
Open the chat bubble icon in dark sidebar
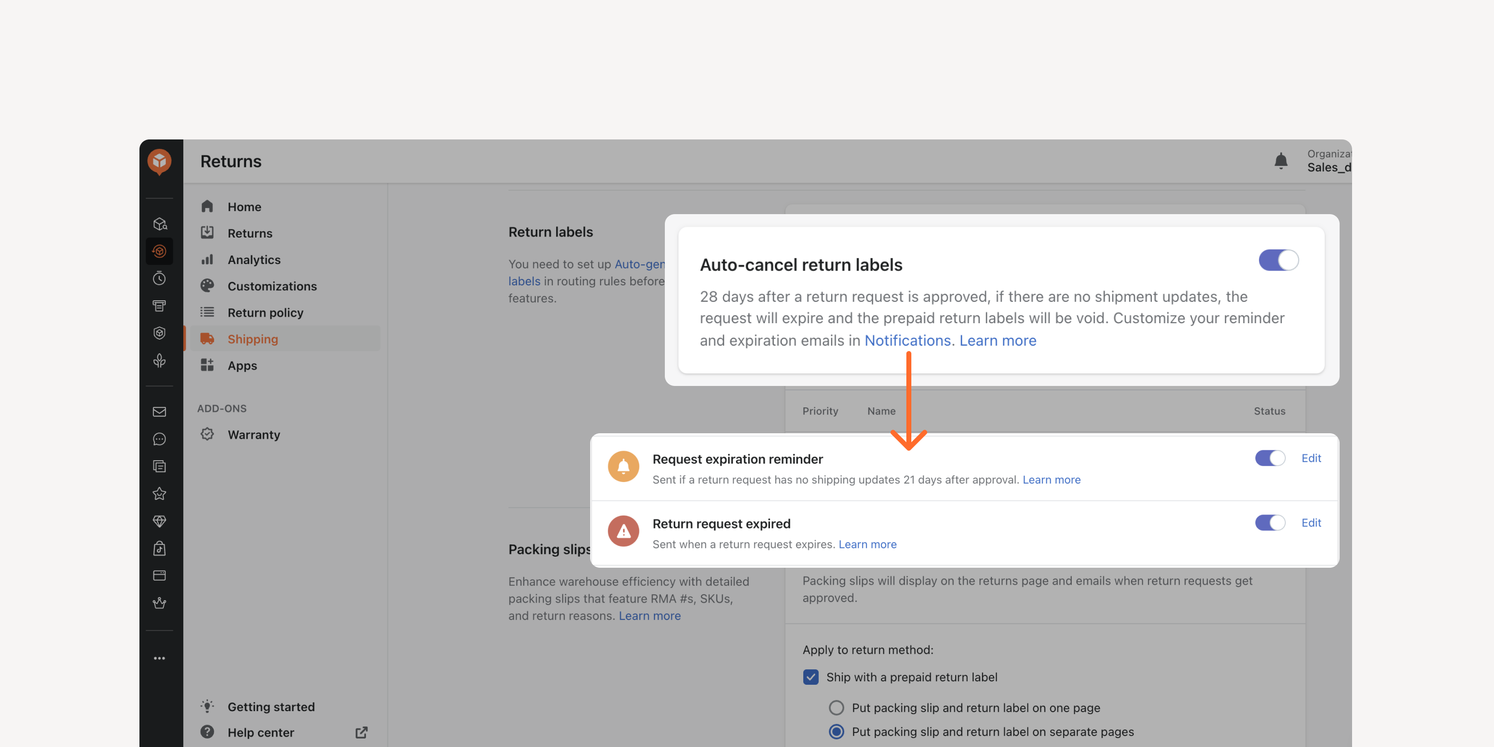coord(159,439)
